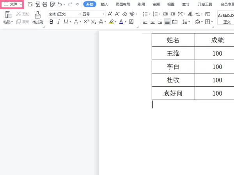Click distributed alignment icon
Screen dimensions: 234x175
tap(175, 22)
